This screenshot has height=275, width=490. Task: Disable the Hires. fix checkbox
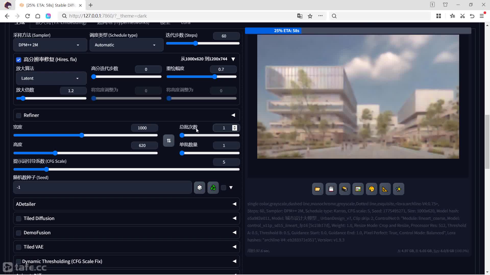coord(19,60)
